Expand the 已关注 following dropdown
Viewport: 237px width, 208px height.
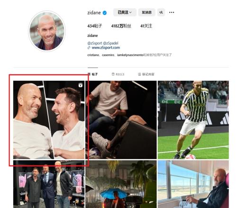[125, 12]
